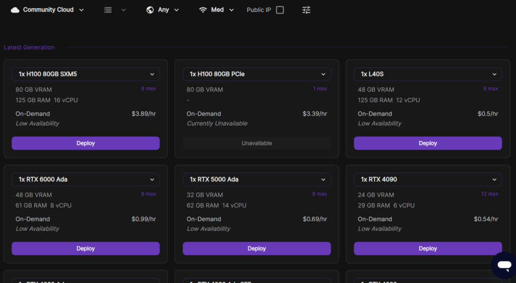Enable the Public IP checkbox
This screenshot has width=516, height=283.
point(280,10)
